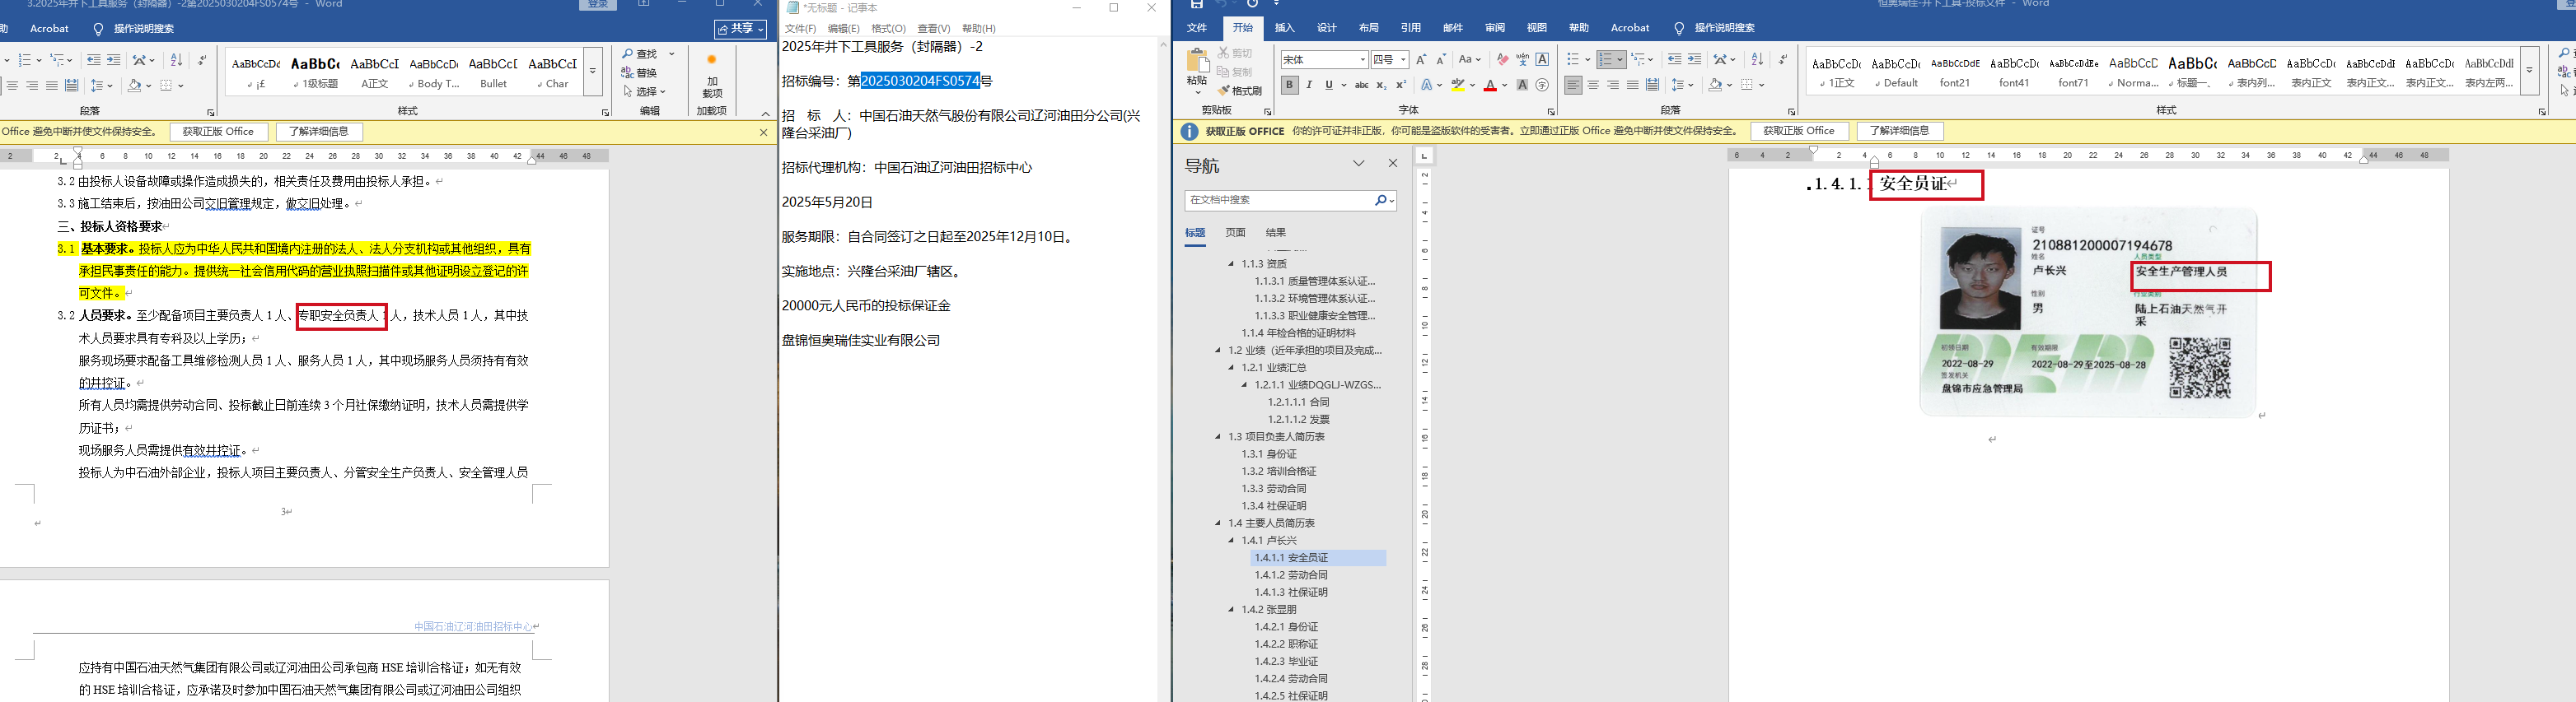Click the magnifier in the navigation search box
Viewport: 2576px width, 702px height.
pyautogui.click(x=1380, y=201)
